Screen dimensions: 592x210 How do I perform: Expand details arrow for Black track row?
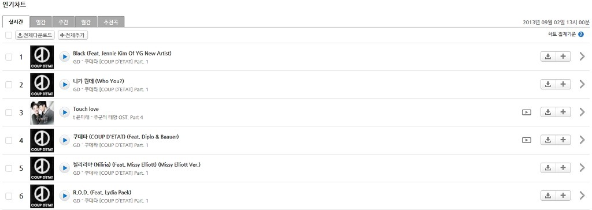(x=582, y=57)
